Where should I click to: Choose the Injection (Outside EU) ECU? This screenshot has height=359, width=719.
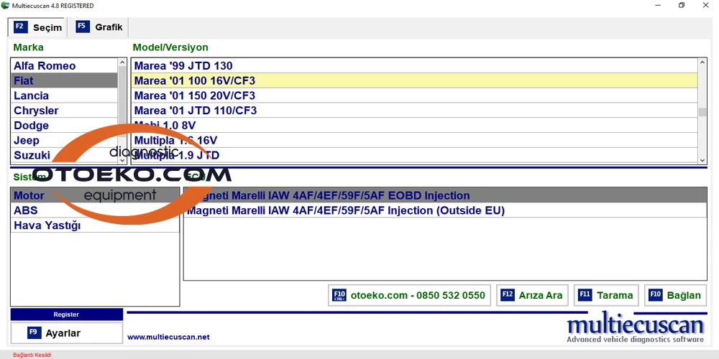[445, 210]
